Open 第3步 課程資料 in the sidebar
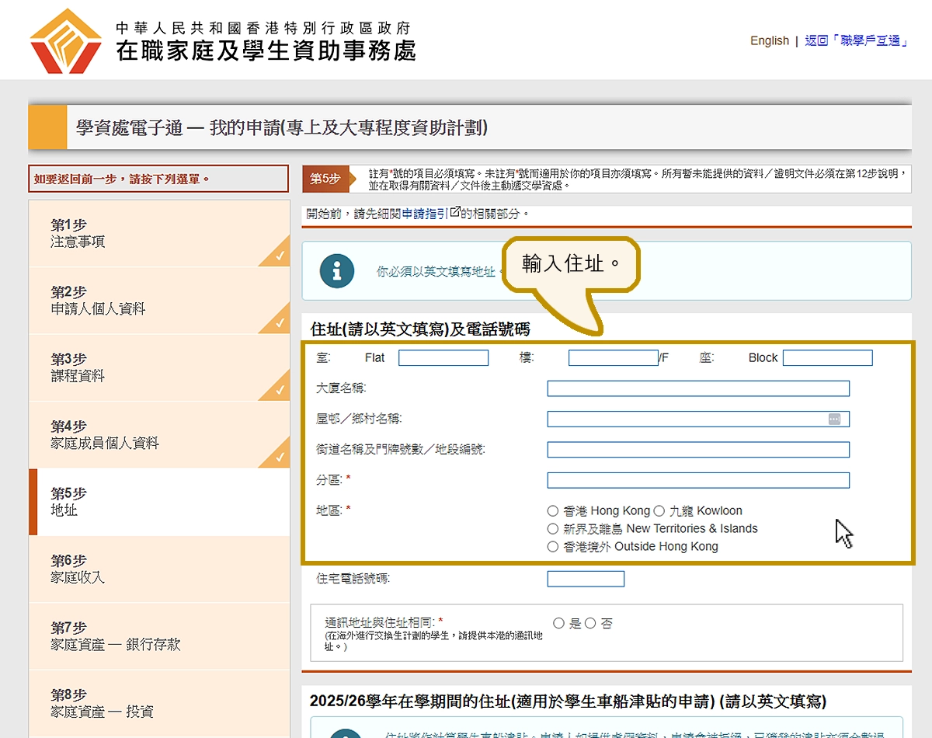932x738 pixels. 158,368
